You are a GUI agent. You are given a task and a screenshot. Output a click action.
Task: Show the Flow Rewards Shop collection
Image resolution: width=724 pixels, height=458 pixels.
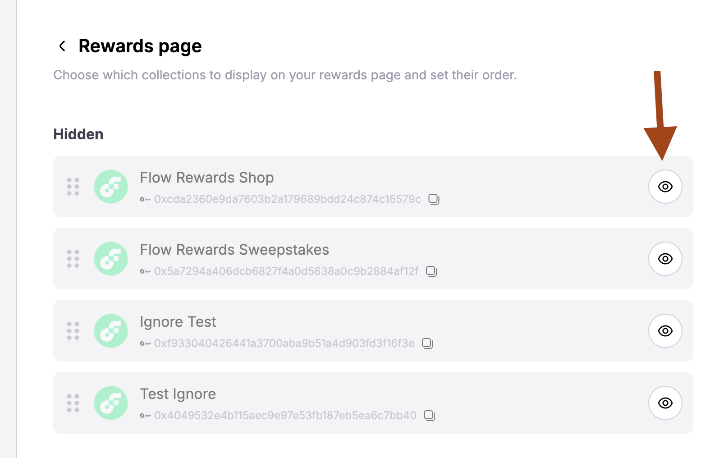coord(665,187)
